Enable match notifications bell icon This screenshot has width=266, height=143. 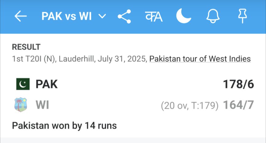tap(213, 16)
